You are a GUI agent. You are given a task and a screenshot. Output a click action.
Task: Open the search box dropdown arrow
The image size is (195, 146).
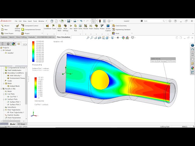(166, 21)
